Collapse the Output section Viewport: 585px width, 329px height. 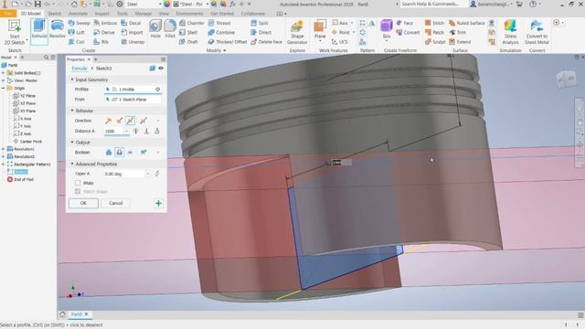pyautogui.click(x=72, y=143)
